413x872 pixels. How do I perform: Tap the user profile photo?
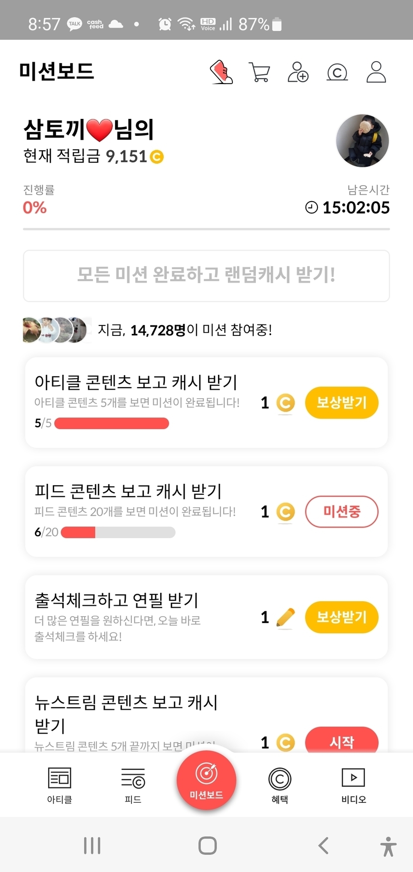coord(362,140)
